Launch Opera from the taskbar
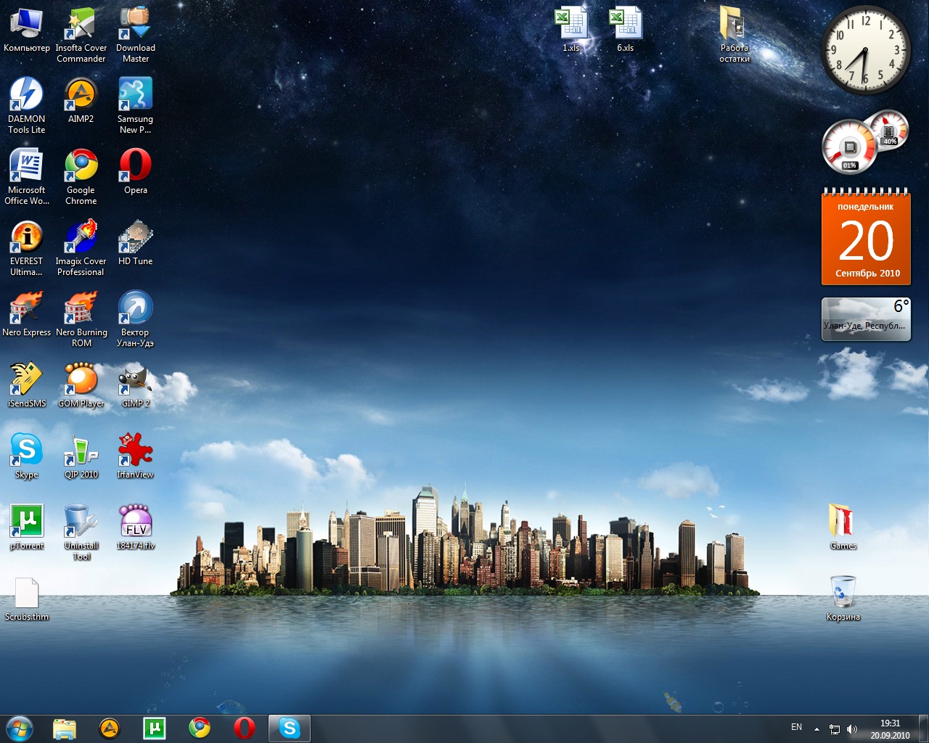 pyautogui.click(x=245, y=728)
